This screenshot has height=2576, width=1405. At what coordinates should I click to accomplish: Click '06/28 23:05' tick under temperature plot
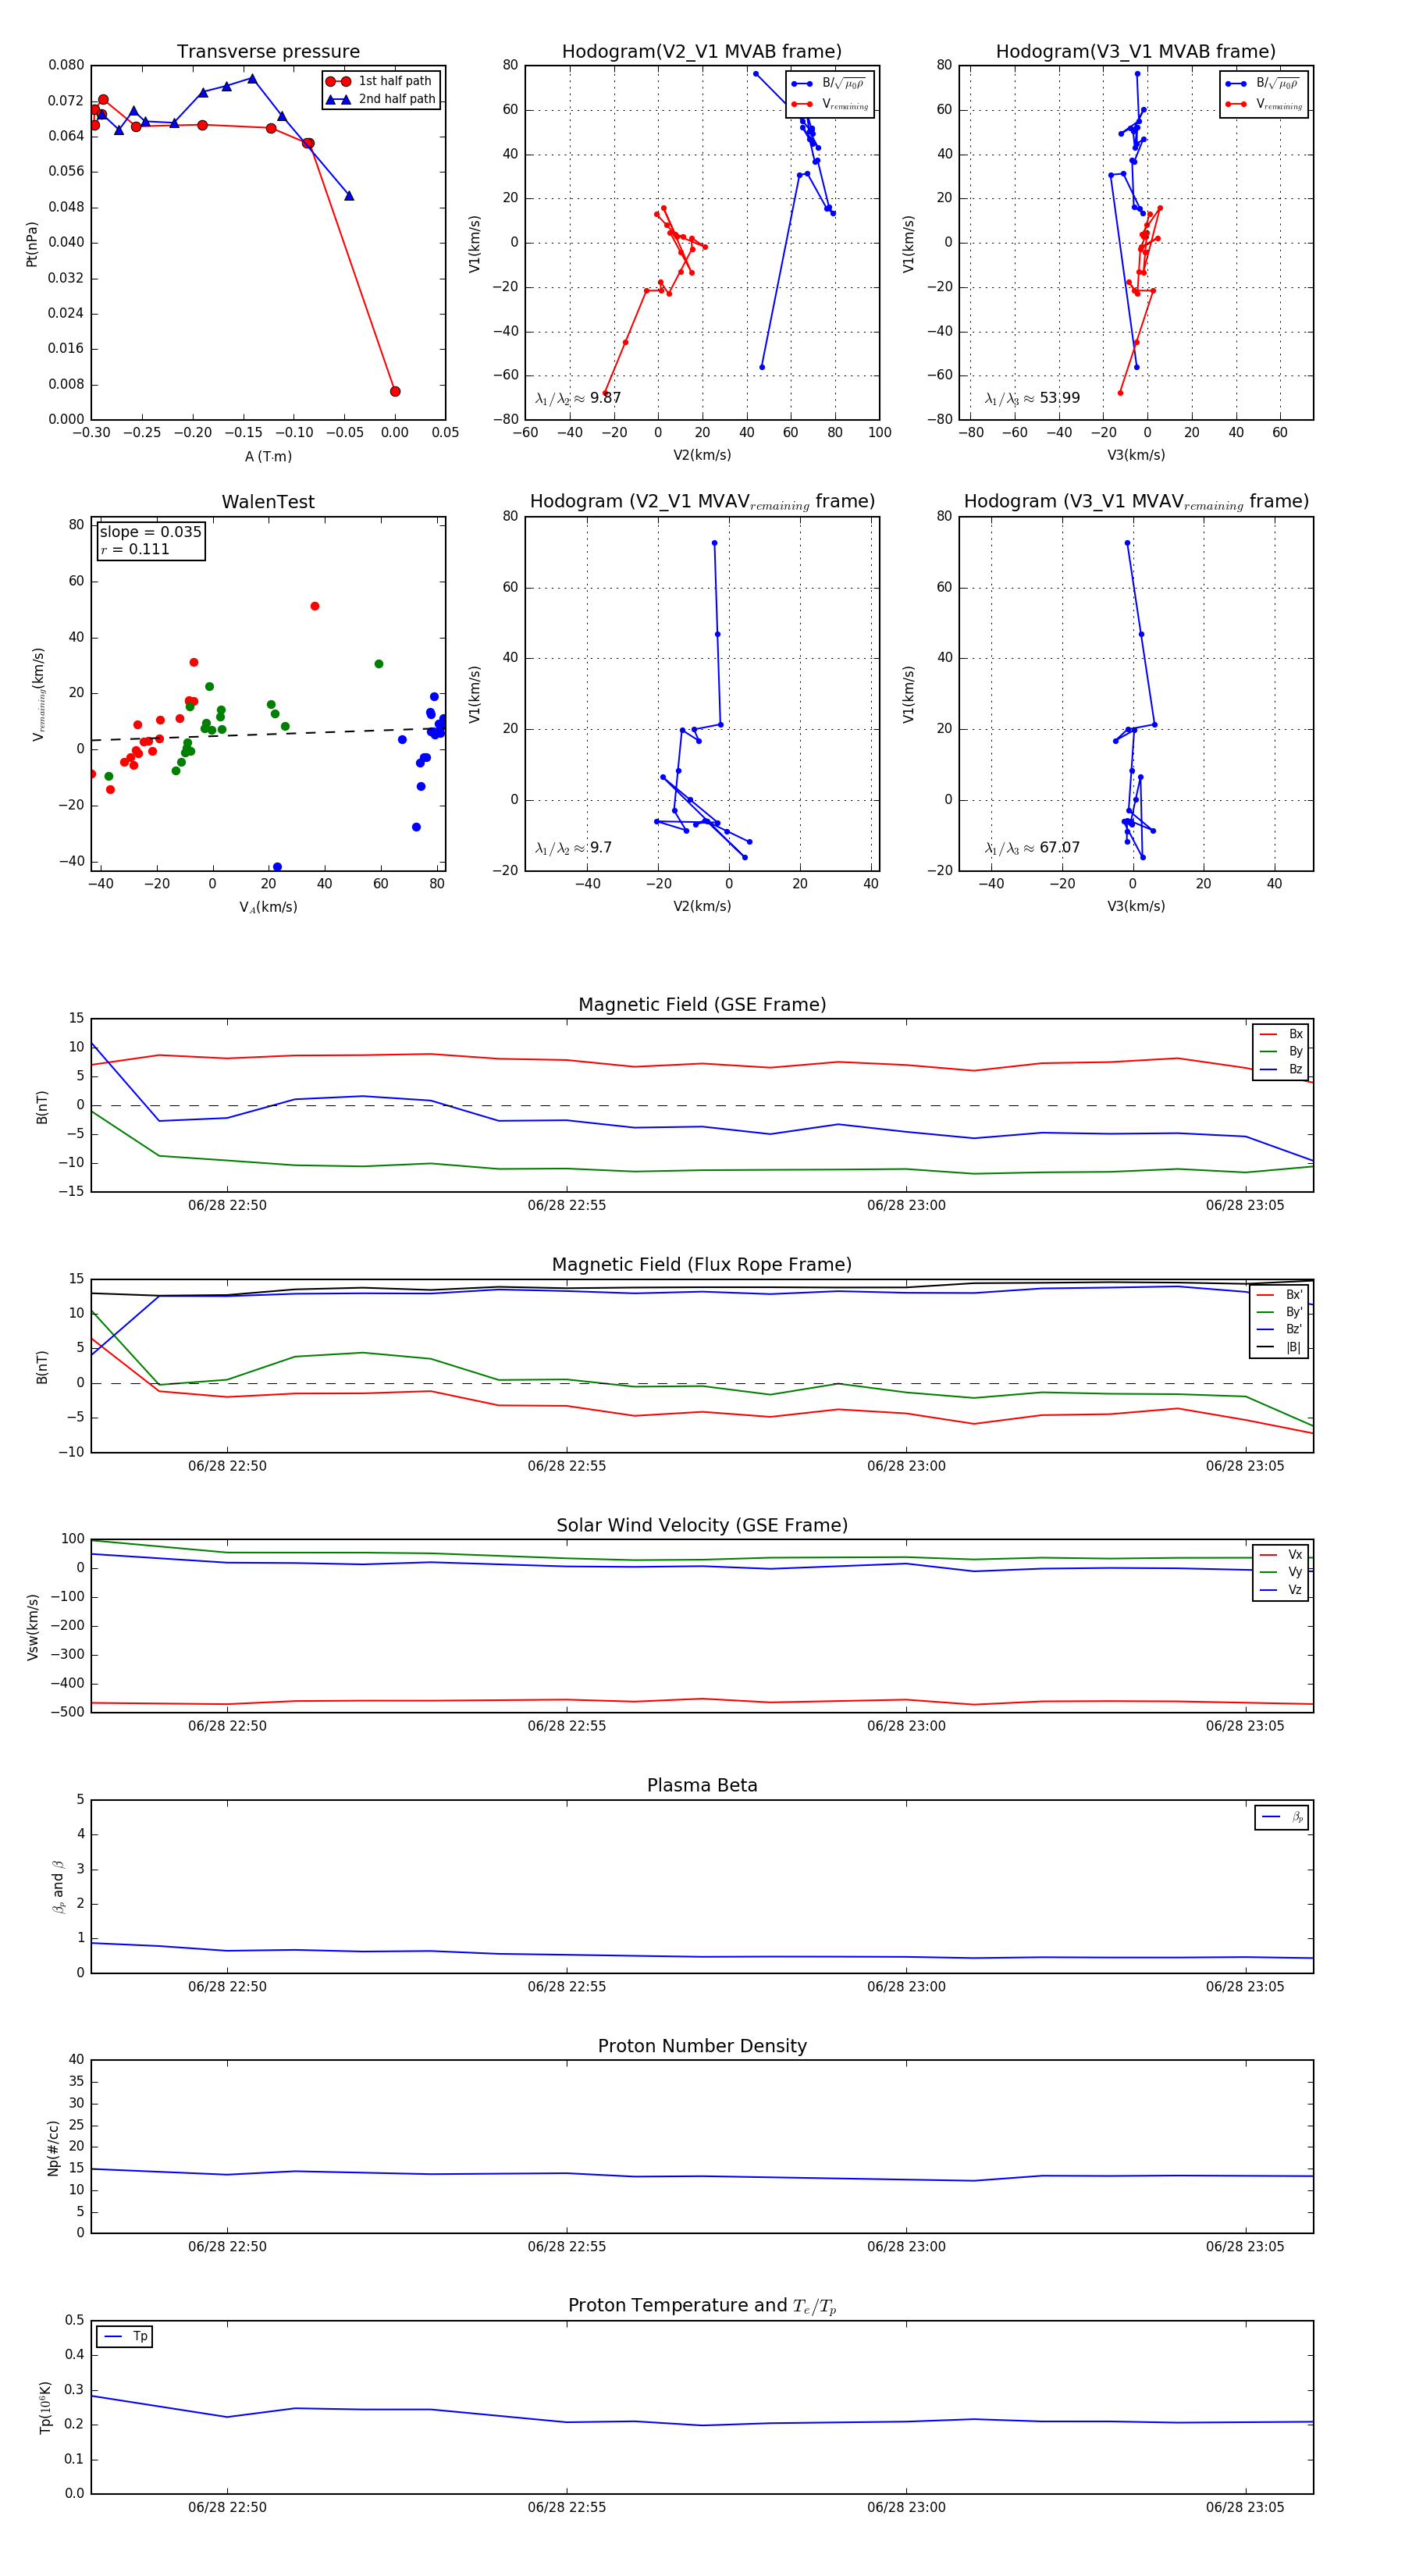1245,2507
